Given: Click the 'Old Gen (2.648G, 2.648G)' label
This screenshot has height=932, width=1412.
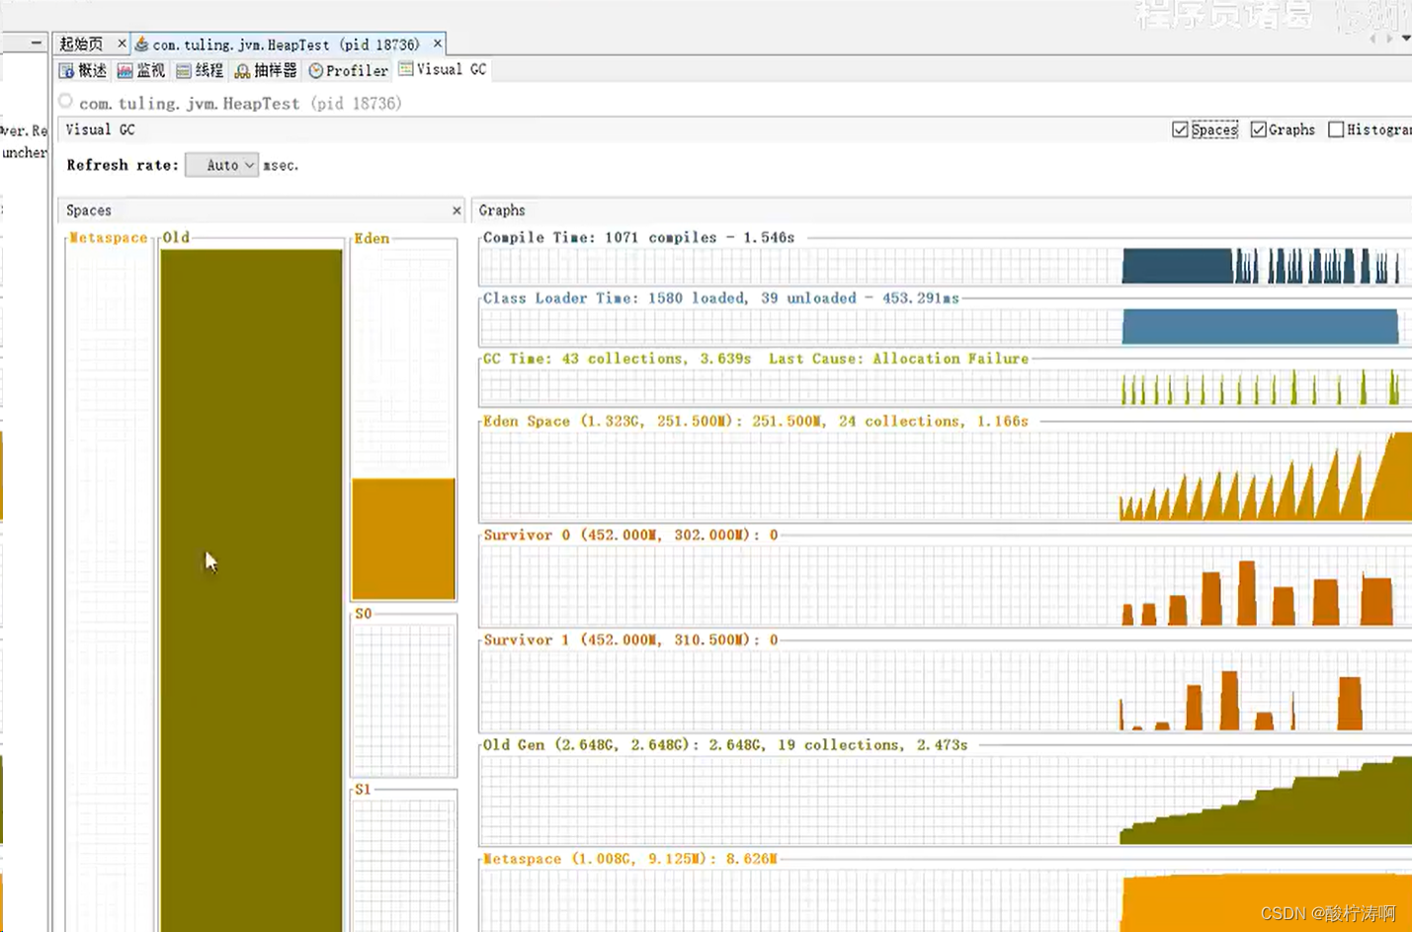Looking at the screenshot, I should tap(725, 744).
